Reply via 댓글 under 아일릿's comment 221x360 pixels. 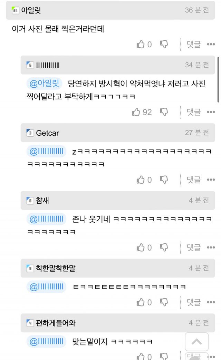coord(194,44)
